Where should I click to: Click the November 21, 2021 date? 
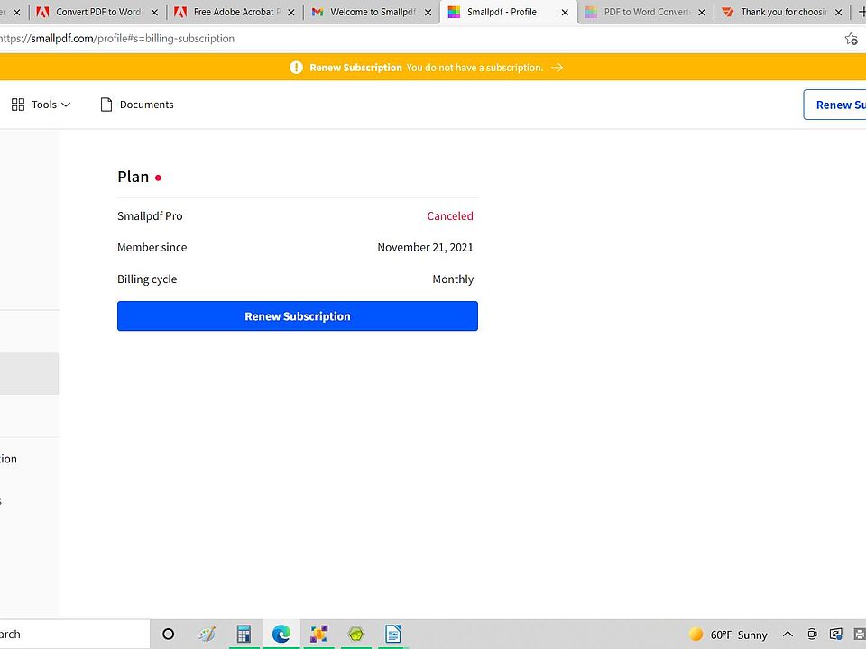(x=425, y=247)
